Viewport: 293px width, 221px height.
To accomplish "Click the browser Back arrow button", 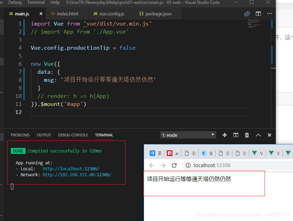I will pyautogui.click(x=152, y=165).
